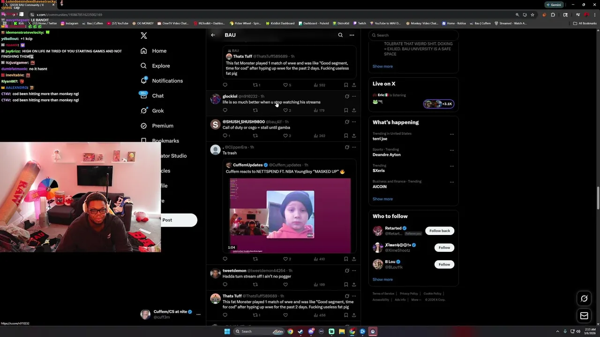Open Grok floating button
The image size is (600, 337).
click(x=584, y=299)
